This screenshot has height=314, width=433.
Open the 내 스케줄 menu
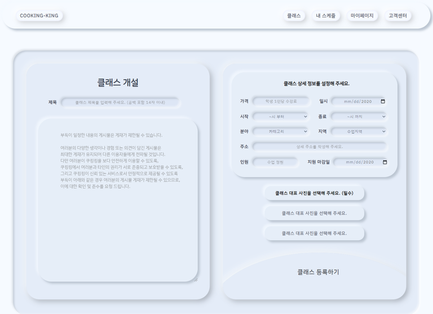[x=325, y=16]
